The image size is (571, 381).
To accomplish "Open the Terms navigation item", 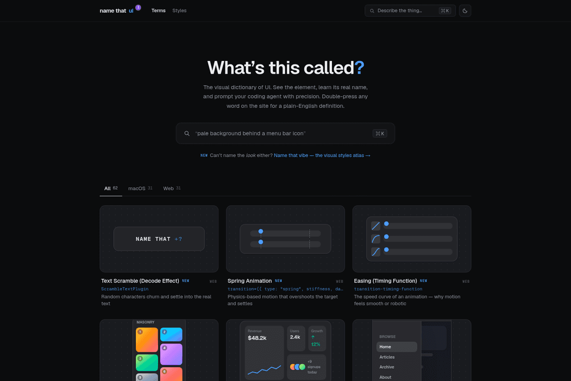I will [x=159, y=11].
